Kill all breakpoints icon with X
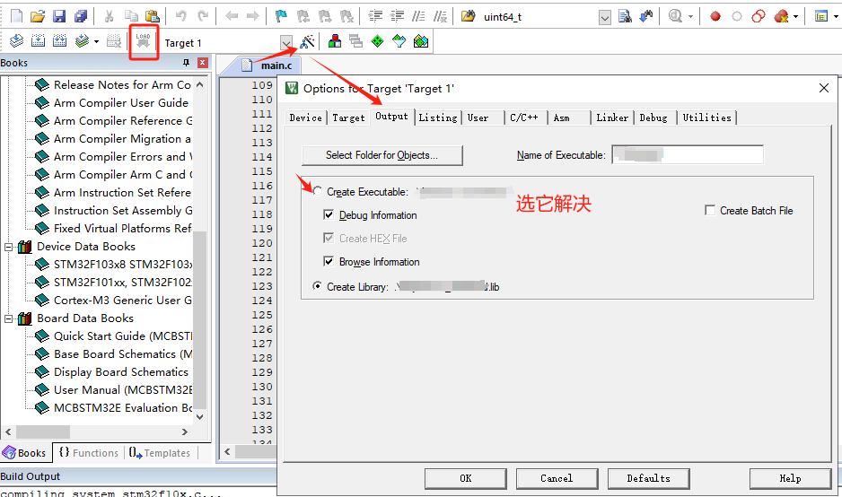 coord(781,17)
